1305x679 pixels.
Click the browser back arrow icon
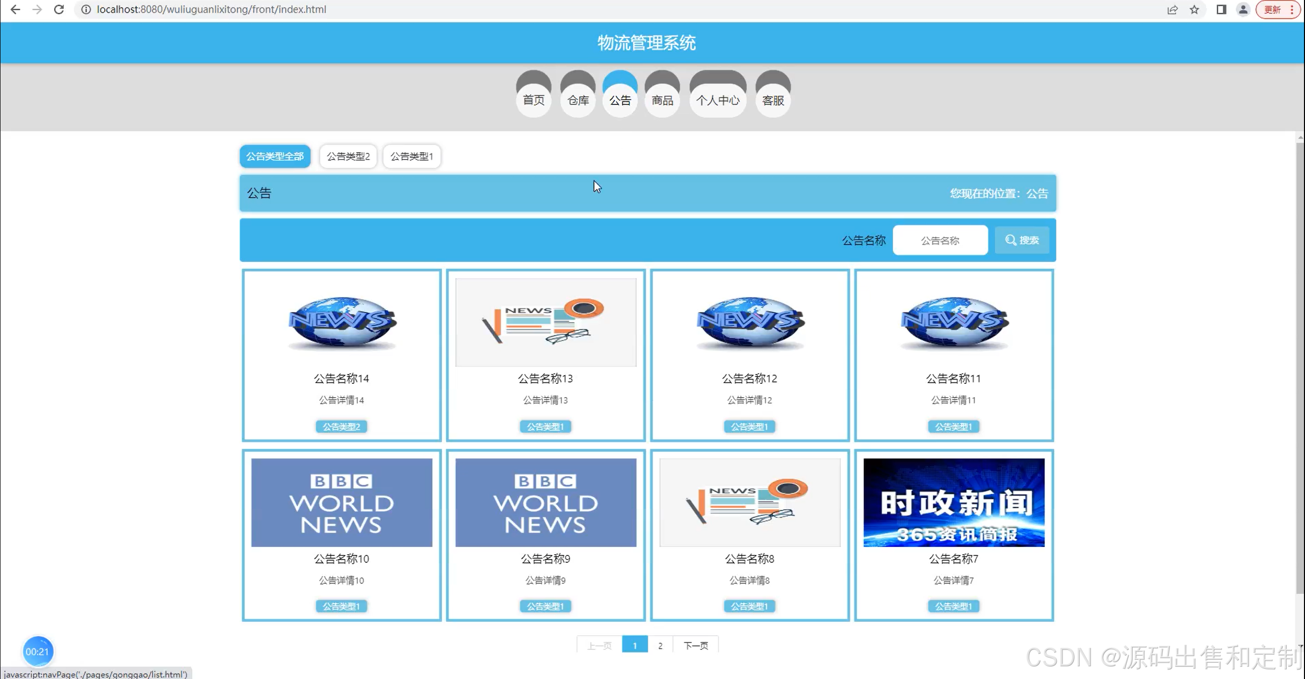click(x=15, y=9)
